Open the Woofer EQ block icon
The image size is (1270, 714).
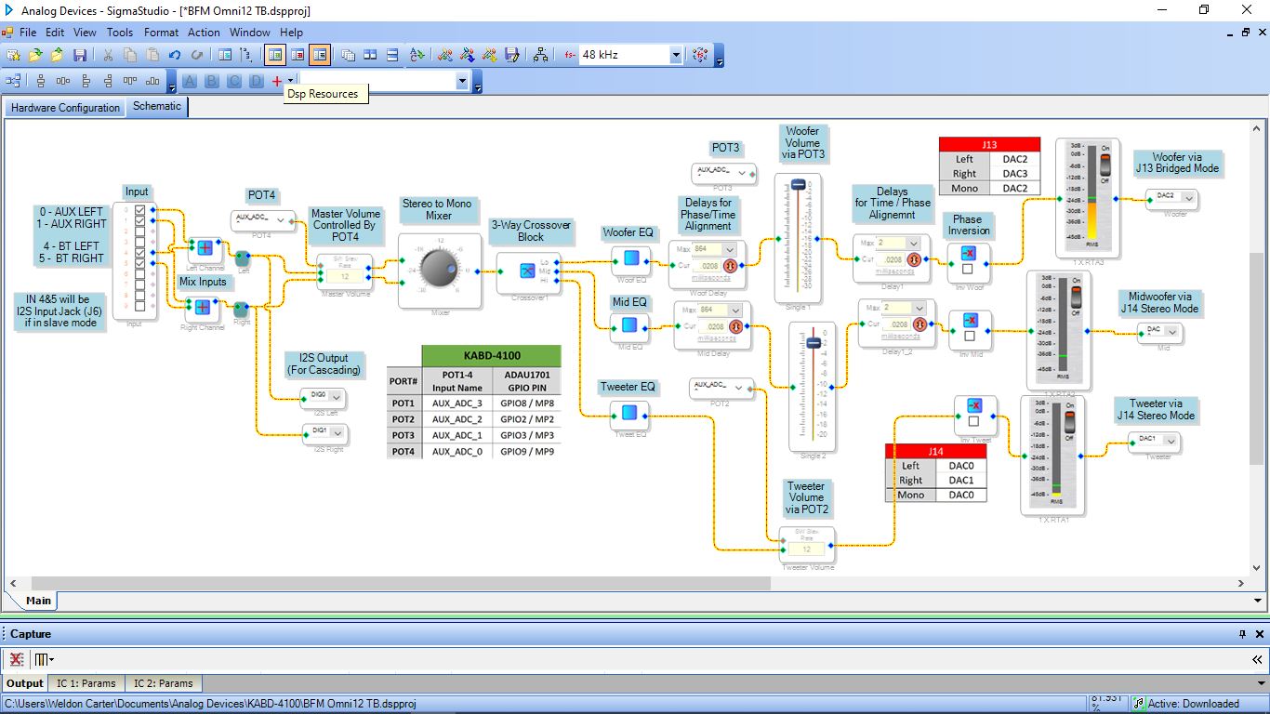(631, 258)
